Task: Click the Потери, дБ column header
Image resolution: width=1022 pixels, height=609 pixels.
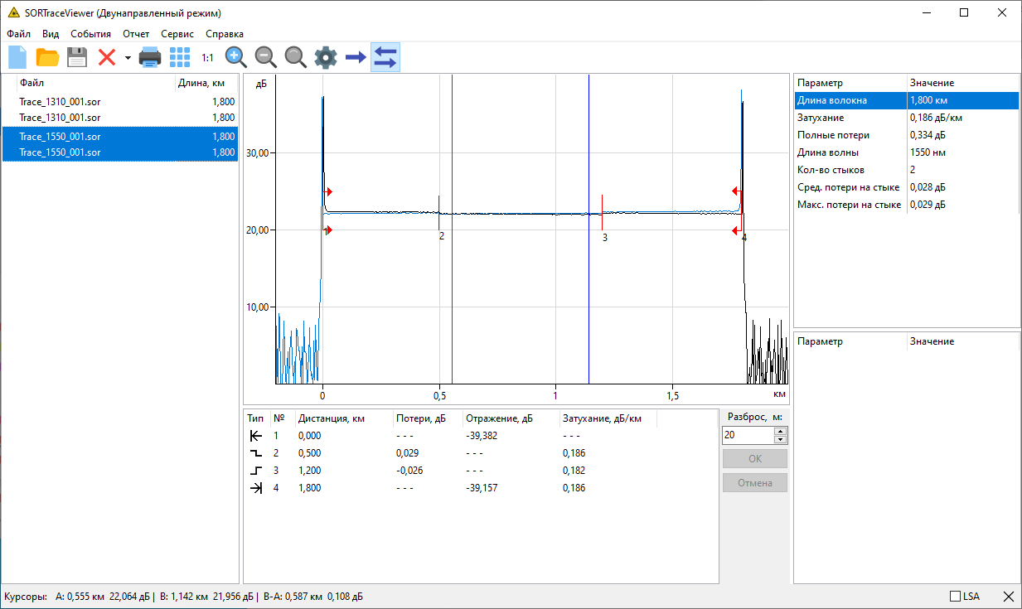Action: [428, 418]
